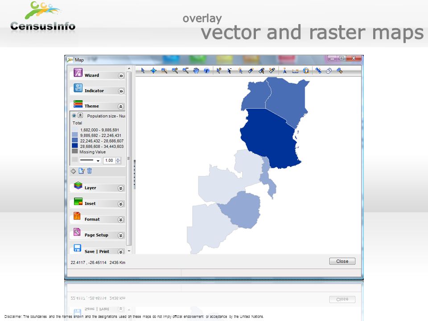Click the light arrow selection tool
Screen dimensions: 428x321
pyautogui.click(x=240, y=71)
